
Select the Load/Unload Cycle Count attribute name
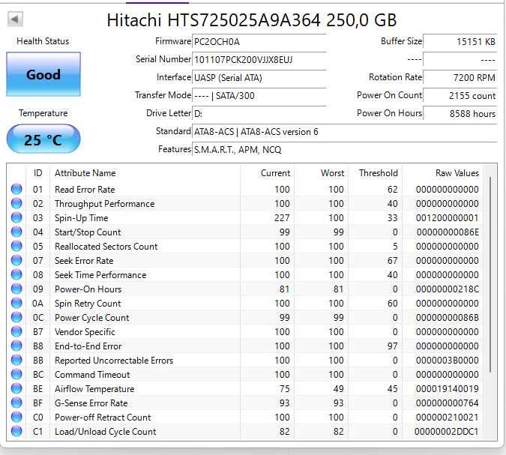(105, 432)
